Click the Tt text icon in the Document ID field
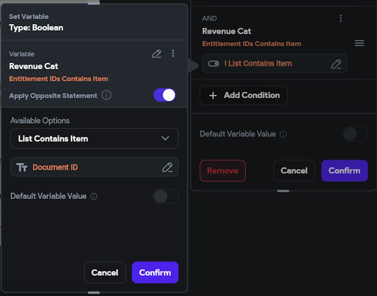Viewport: 377px width, 296px height. (x=22, y=167)
